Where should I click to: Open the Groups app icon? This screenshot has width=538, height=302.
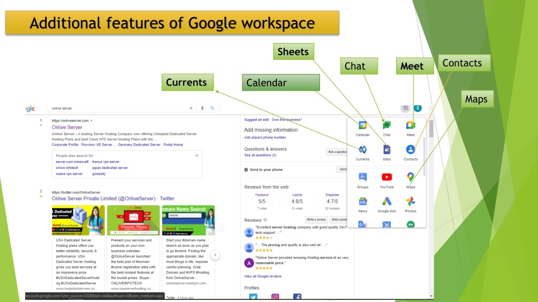click(363, 177)
